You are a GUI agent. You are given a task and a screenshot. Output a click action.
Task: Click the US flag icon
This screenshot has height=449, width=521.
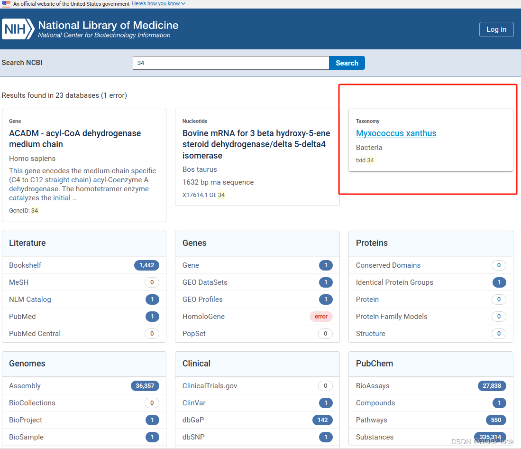tap(6, 4)
